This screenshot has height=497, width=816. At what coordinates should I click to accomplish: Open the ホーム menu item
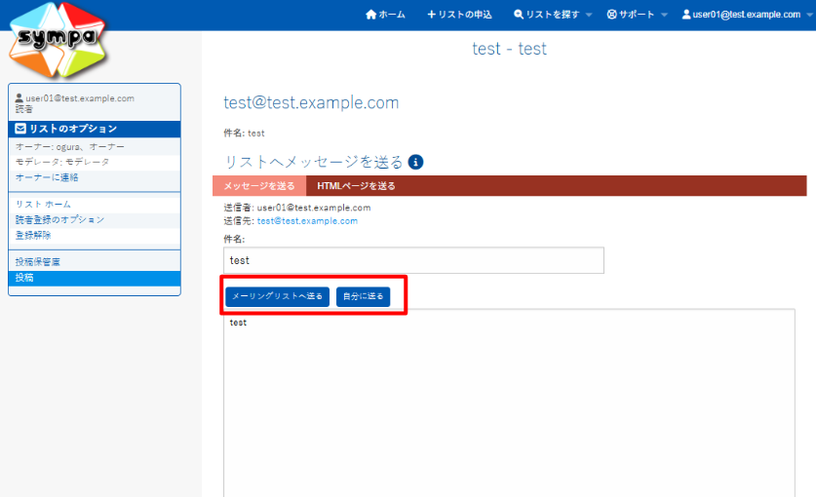pos(385,15)
